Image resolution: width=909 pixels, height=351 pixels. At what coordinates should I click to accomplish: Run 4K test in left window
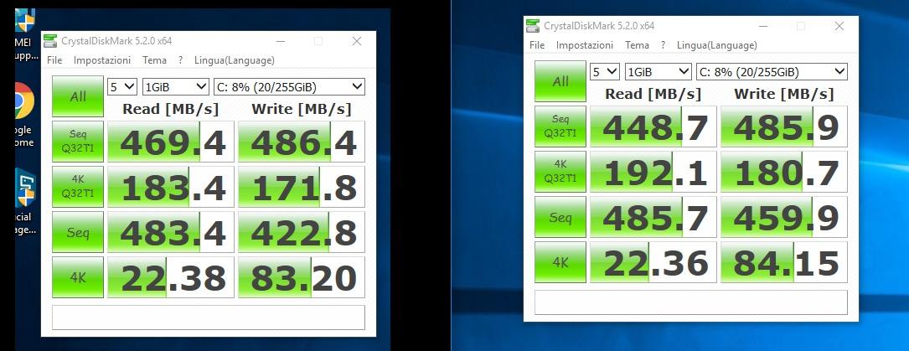coord(78,276)
